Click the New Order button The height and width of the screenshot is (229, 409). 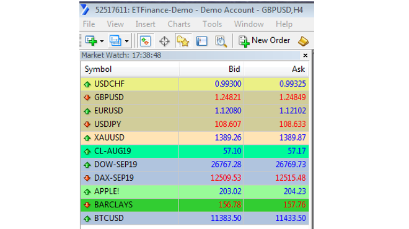click(264, 41)
